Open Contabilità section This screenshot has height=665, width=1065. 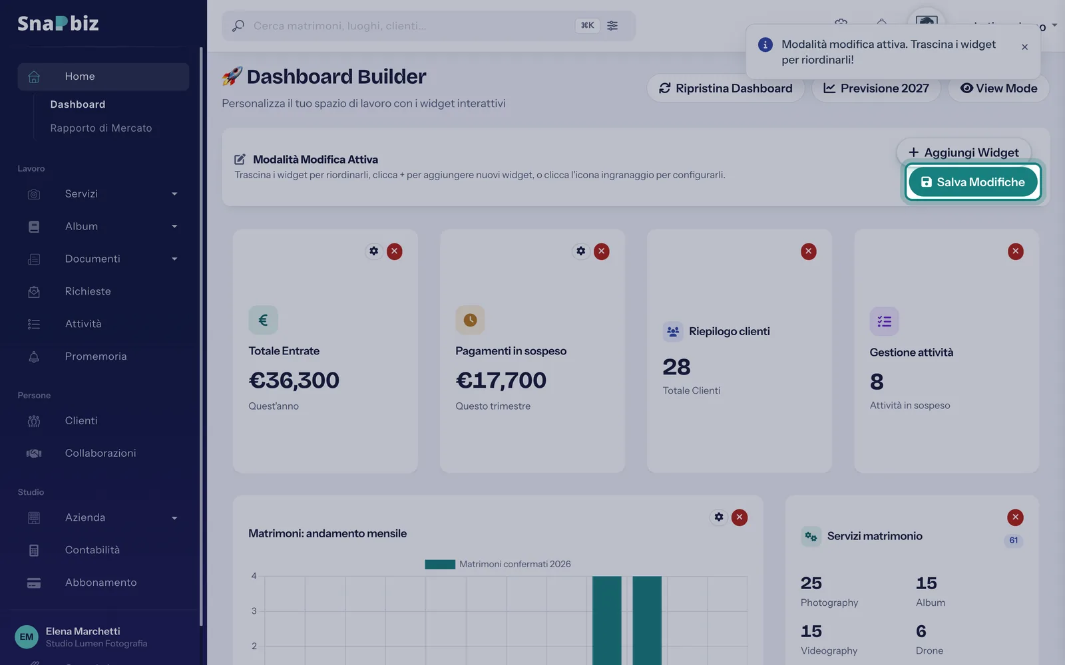tap(103, 551)
